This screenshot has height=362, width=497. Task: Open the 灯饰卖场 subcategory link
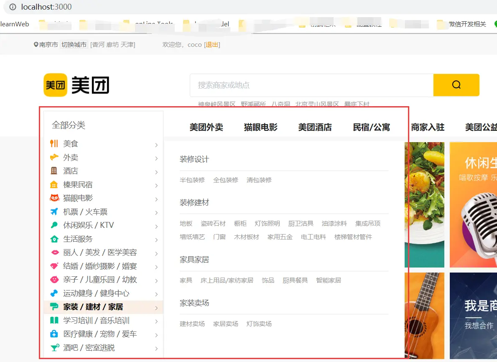click(259, 324)
